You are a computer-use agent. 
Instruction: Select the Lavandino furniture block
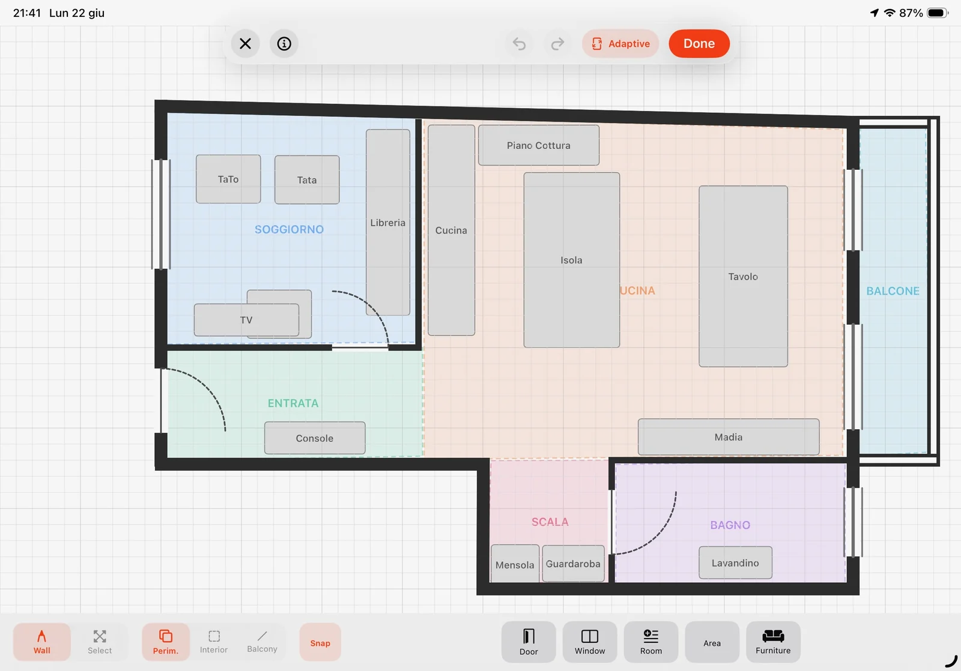(736, 563)
